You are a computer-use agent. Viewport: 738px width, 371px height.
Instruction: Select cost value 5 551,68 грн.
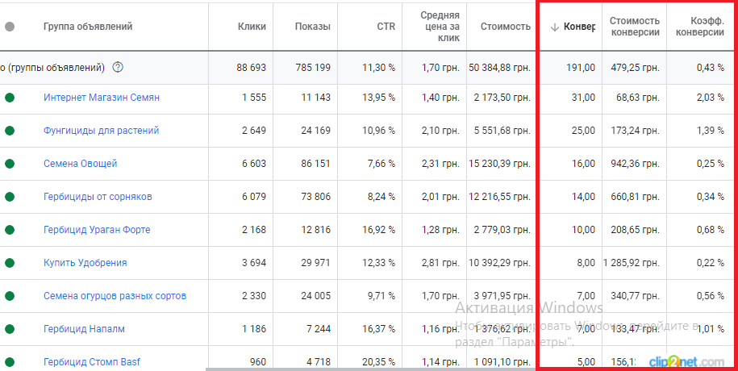(502, 131)
